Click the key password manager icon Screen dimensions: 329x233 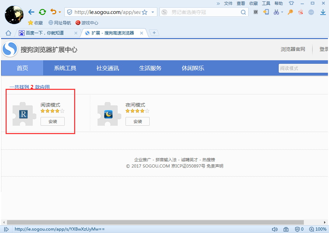pyautogui.click(x=290, y=12)
